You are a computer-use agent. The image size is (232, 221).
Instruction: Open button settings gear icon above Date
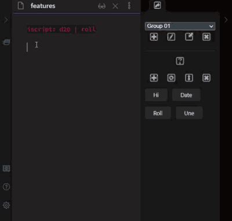pyautogui.click(x=171, y=78)
